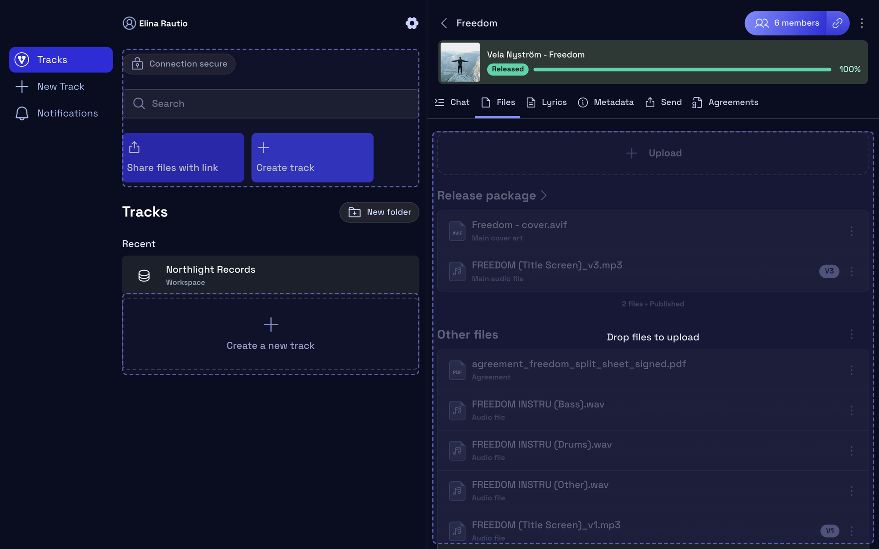The height and width of the screenshot is (549, 879).
Task: Open more options for FREEDOM INSTRU (Bass).wav
Action: point(852,410)
